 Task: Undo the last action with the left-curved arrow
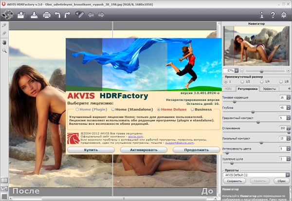click(x=57, y=15)
